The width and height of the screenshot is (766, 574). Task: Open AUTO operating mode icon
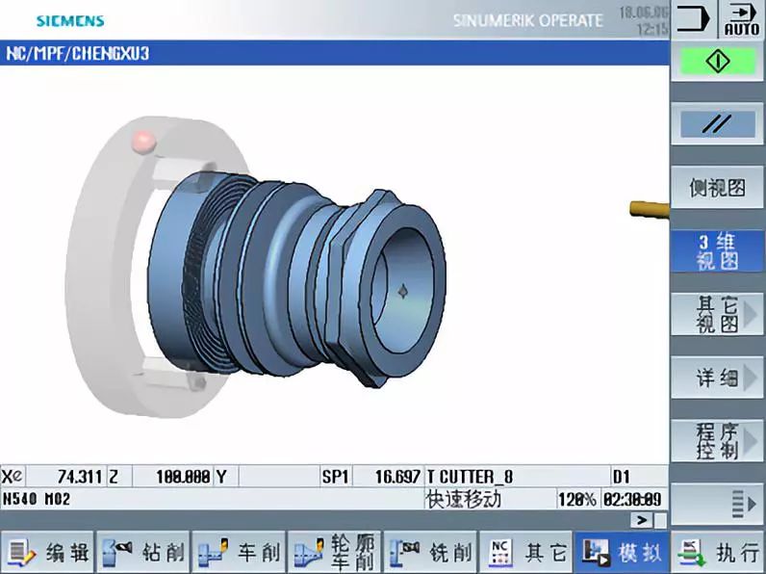tap(742, 19)
